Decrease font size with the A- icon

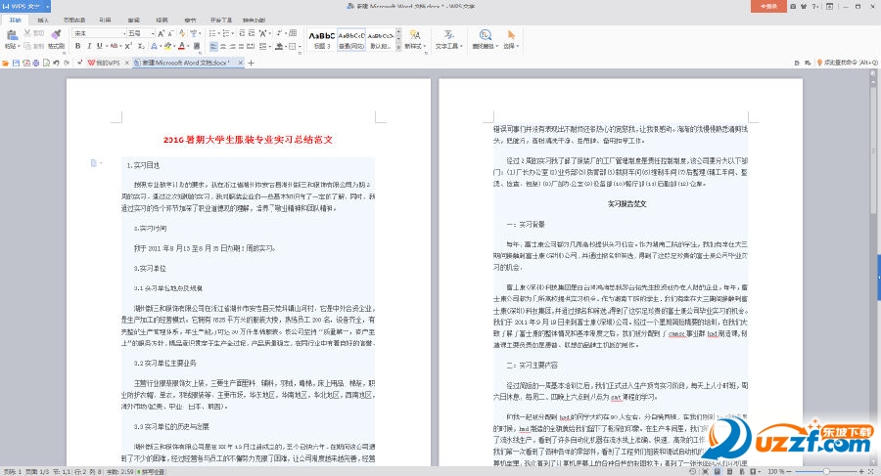point(170,33)
